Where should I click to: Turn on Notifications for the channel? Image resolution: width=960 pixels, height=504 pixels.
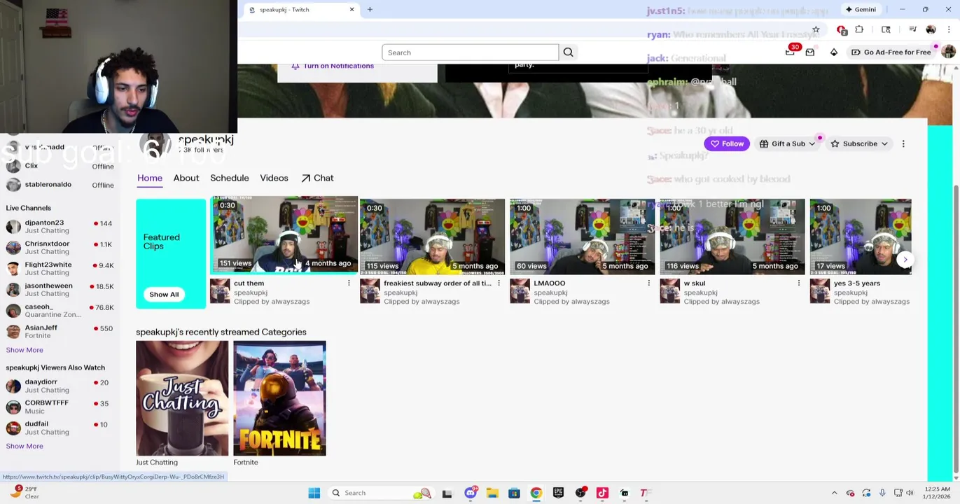[x=333, y=66]
